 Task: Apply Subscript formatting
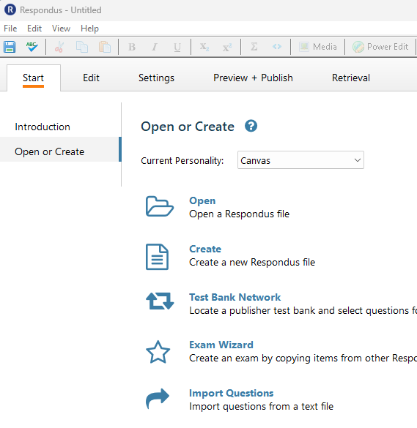[204, 47]
